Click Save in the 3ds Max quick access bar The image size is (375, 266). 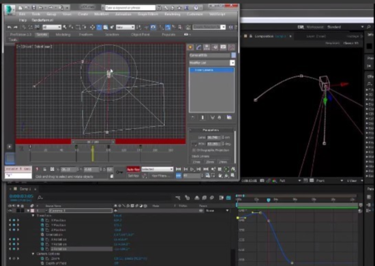click(x=34, y=8)
